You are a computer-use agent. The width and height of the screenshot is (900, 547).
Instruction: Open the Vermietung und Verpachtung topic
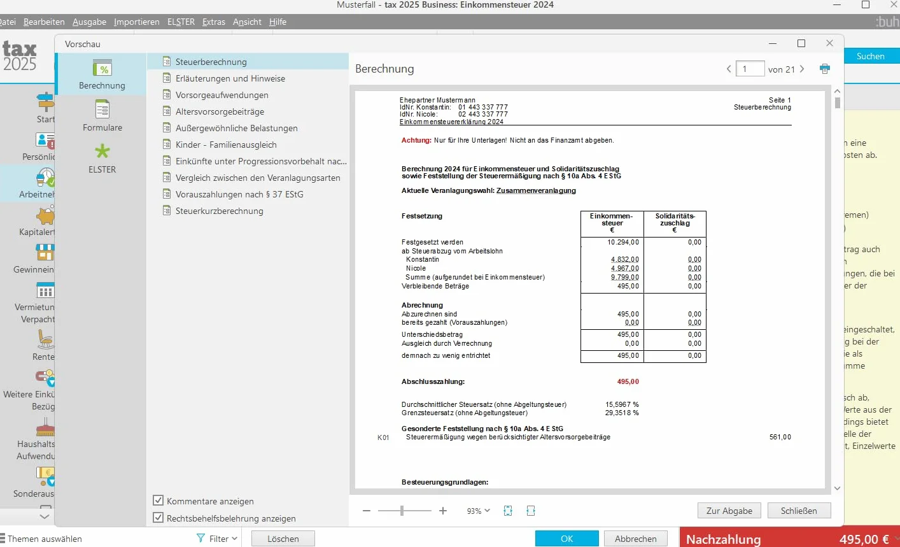pos(36,302)
